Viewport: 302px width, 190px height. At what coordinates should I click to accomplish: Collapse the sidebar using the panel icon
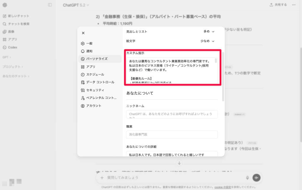tap(50, 5)
